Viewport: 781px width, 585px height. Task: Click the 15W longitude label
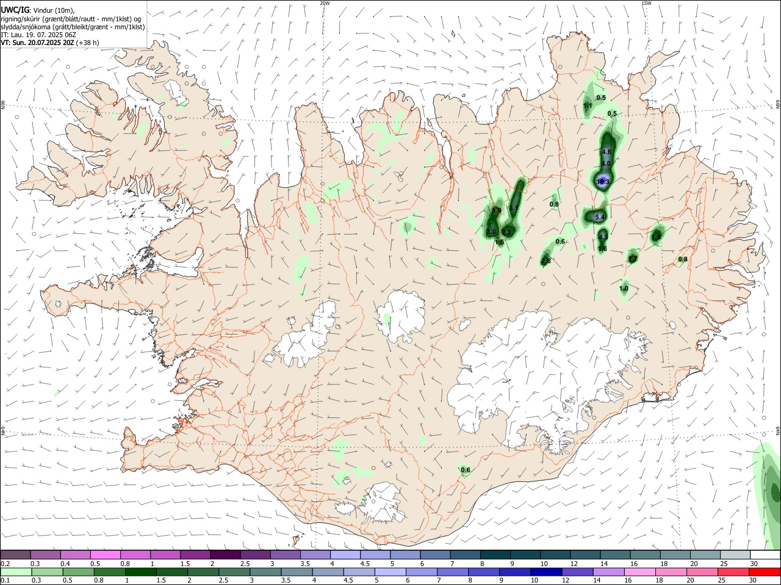click(646, 3)
